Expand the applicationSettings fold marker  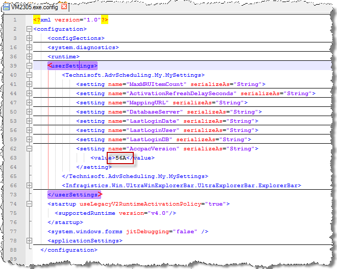(x=29, y=240)
